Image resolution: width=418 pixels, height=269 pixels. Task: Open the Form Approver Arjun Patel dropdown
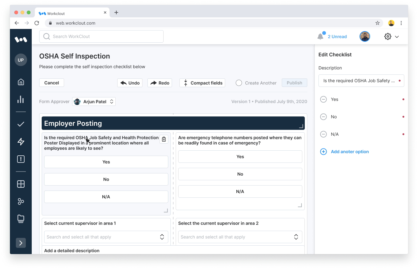[x=94, y=101]
